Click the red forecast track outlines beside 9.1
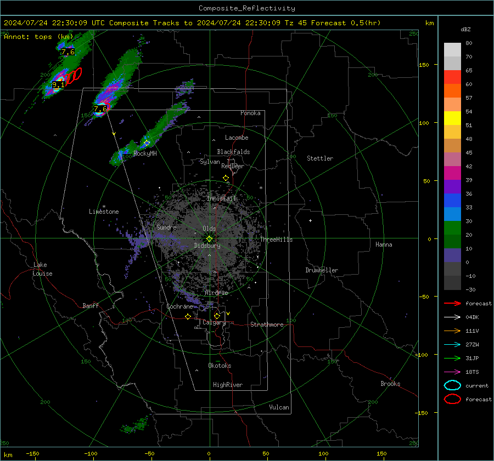Viewport: 494px width, 461px height. 74,76
